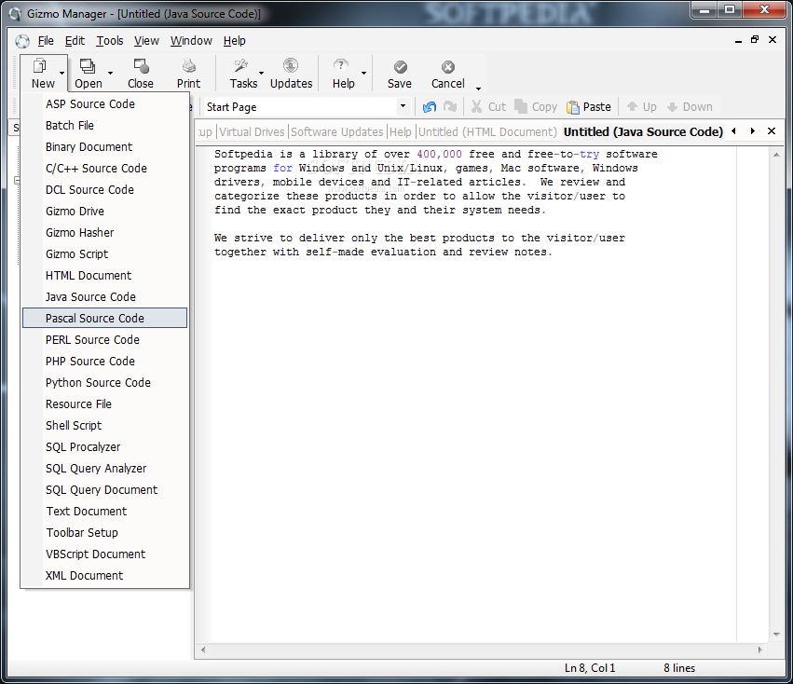Expand the New button dropdown arrow
The height and width of the screenshot is (684, 793).
(62, 73)
